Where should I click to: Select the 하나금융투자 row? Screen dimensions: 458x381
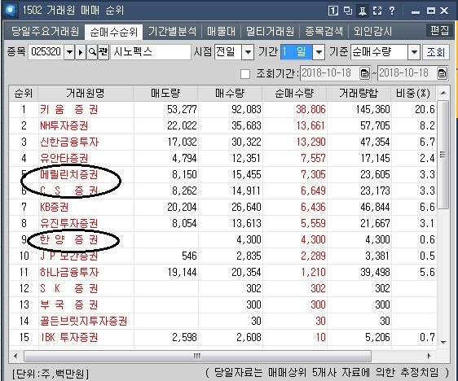[222, 273]
